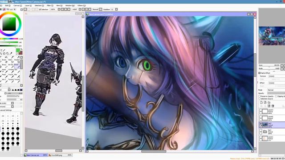Open the Window menu
Screen dimensions: 285x160
[70, 6]
